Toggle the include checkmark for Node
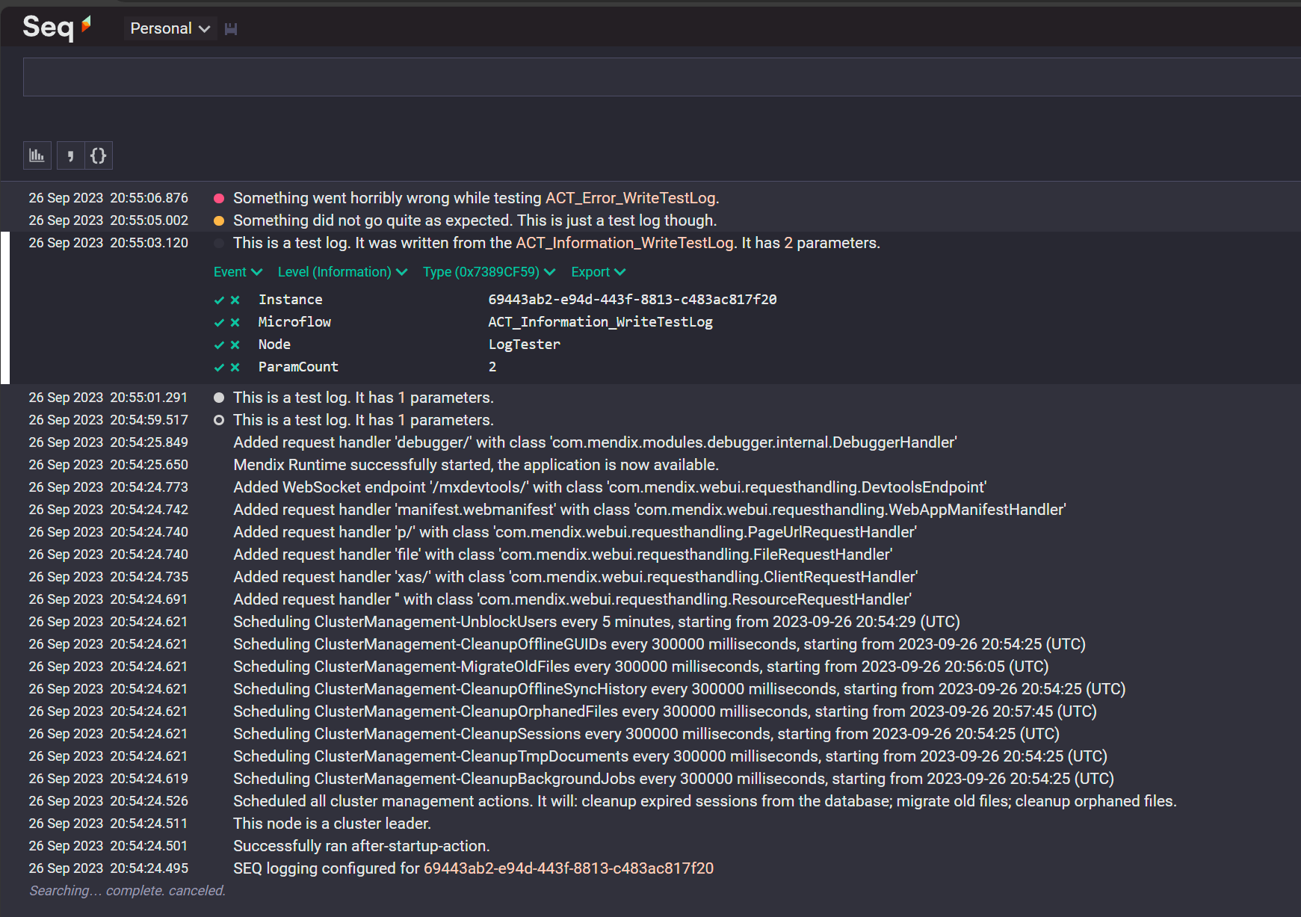This screenshot has height=917, width=1301. 218,345
